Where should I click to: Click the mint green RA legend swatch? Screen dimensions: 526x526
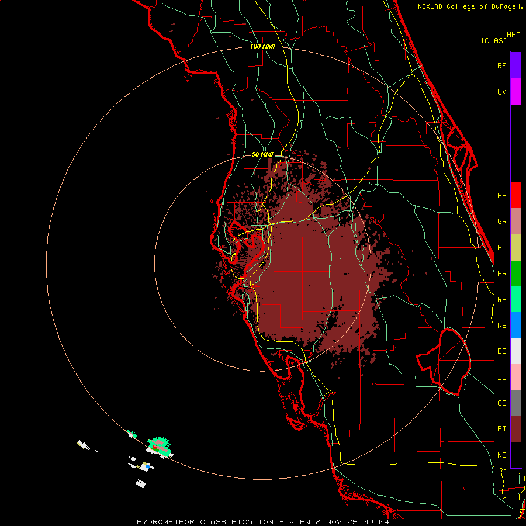click(516, 299)
